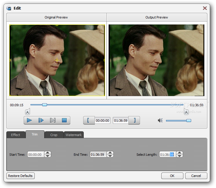This screenshot has width=216, height=188.
Task: Mute audio with the speaker icon
Action: (x=160, y=121)
